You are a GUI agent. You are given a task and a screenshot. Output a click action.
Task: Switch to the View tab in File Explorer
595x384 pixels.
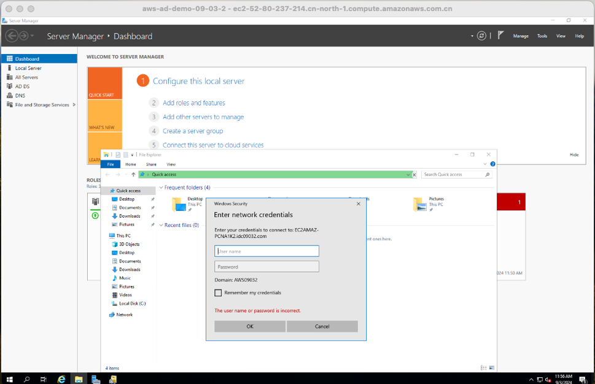coord(171,164)
